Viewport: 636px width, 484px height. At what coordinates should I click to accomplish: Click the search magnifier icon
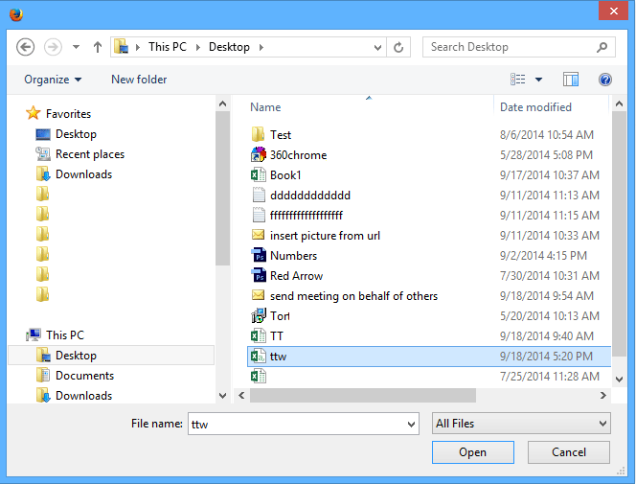(x=602, y=47)
